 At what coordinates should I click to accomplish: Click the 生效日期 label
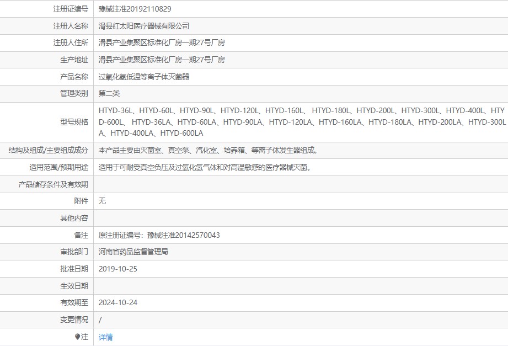click(74, 286)
